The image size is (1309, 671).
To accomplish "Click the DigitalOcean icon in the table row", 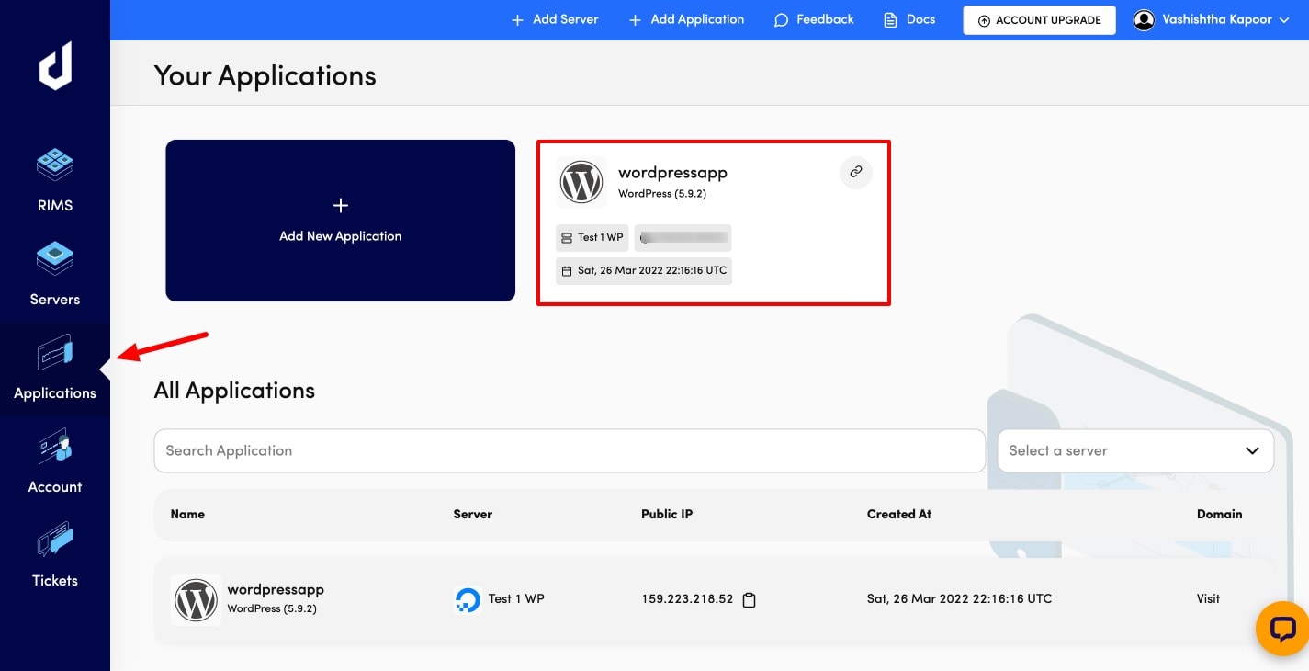I will pyautogui.click(x=468, y=600).
